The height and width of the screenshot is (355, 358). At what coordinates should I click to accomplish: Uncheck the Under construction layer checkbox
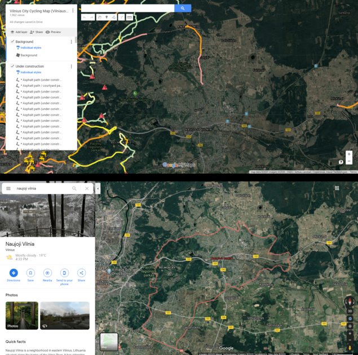point(12,66)
